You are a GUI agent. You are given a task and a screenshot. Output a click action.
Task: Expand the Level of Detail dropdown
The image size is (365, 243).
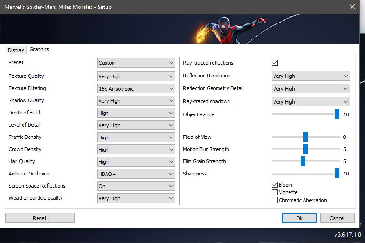coord(136,125)
